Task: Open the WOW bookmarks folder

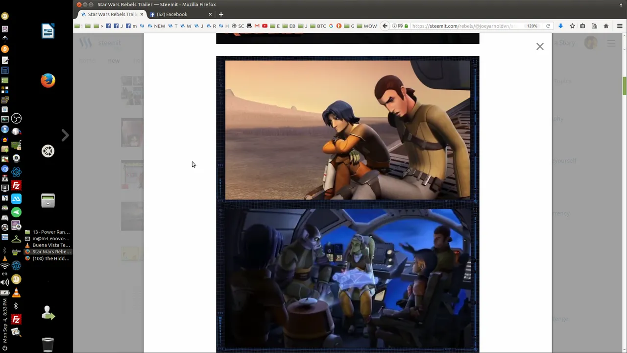Action: click(367, 26)
